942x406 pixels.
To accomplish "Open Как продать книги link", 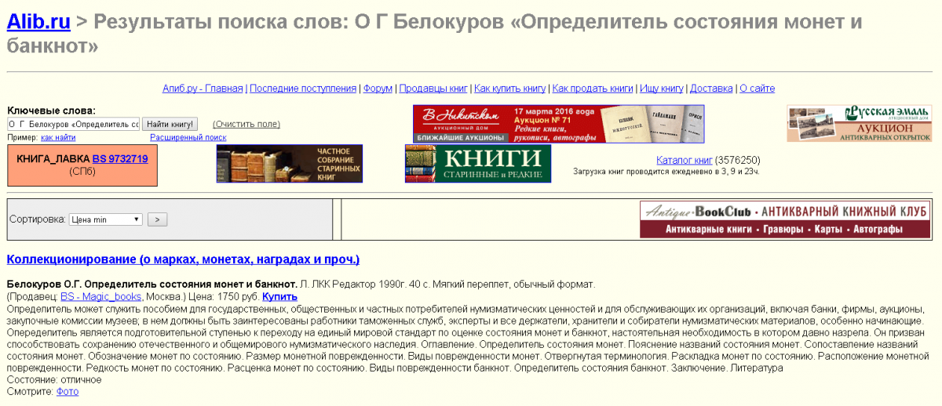I will click(x=593, y=89).
